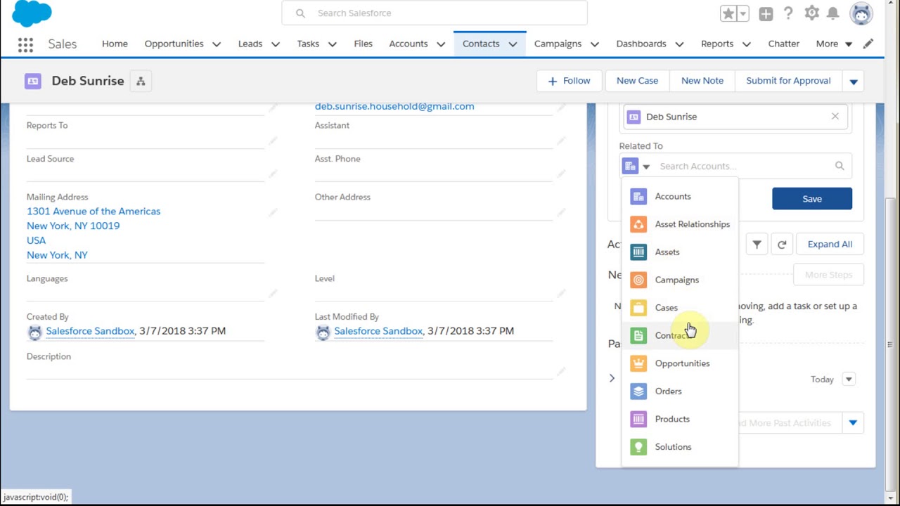The width and height of the screenshot is (900, 506).
Task: Click the Salesforce cloud logo
Action: 32,13
